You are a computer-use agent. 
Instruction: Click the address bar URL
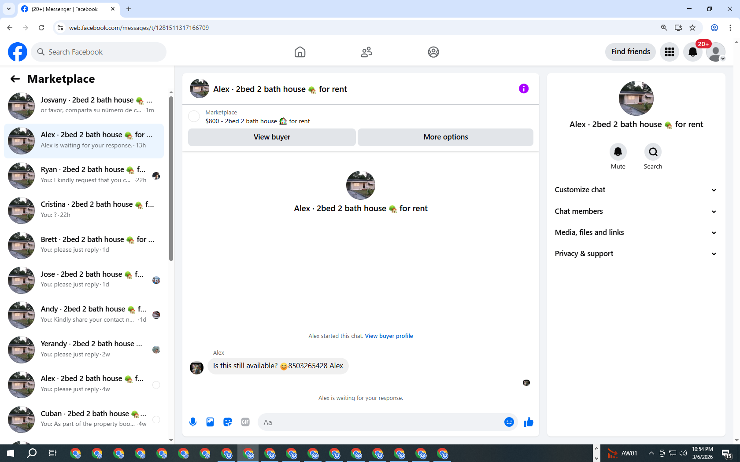coord(139,28)
